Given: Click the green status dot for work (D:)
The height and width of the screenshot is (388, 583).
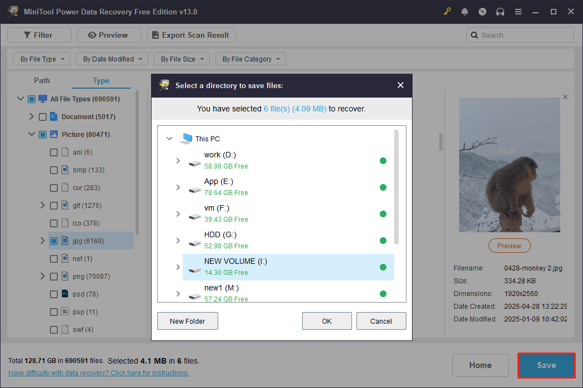Looking at the screenshot, I should coord(383,161).
